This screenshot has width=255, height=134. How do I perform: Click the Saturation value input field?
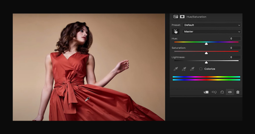click(x=235, y=48)
